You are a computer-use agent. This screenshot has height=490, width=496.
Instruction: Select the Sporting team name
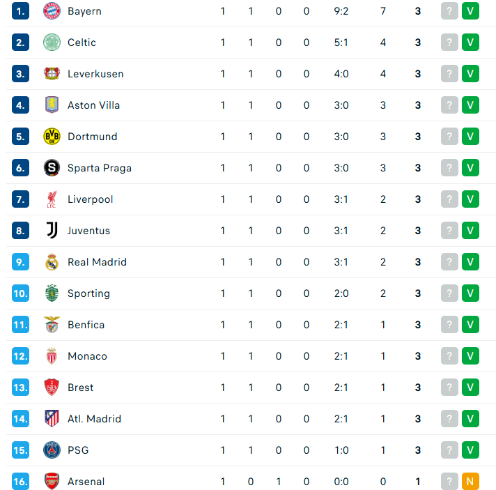click(89, 293)
